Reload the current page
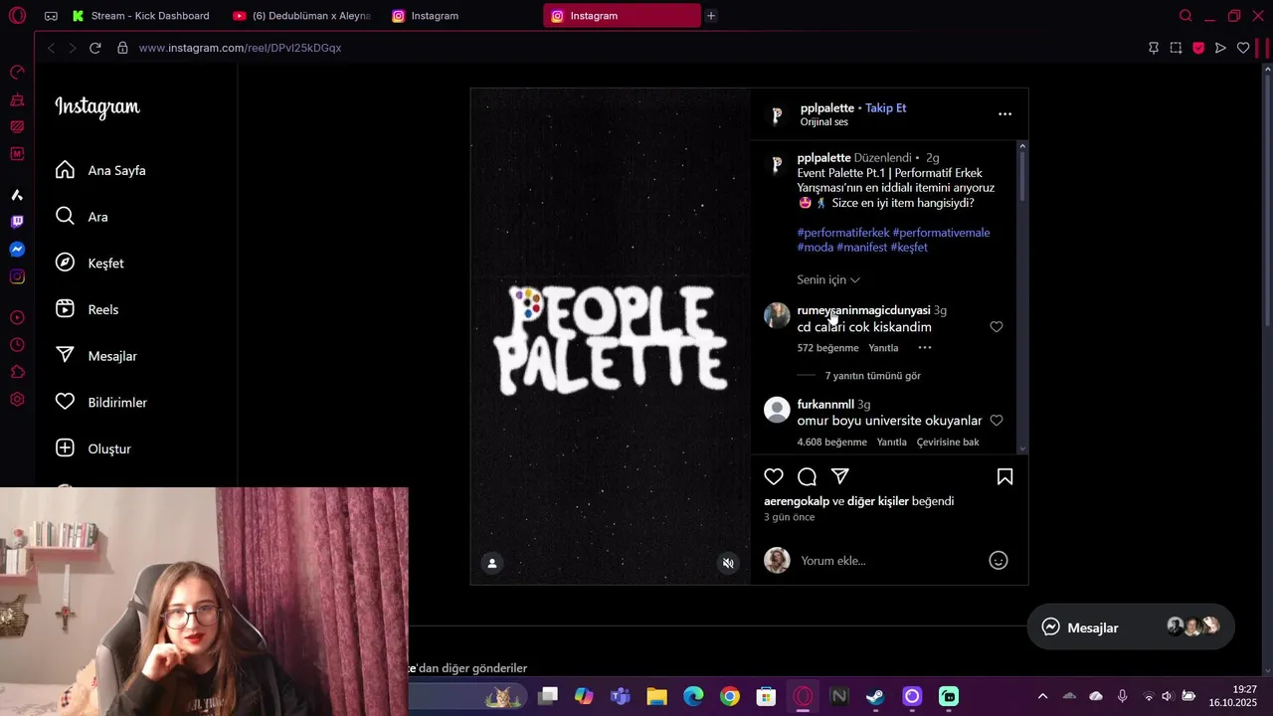 (x=94, y=48)
